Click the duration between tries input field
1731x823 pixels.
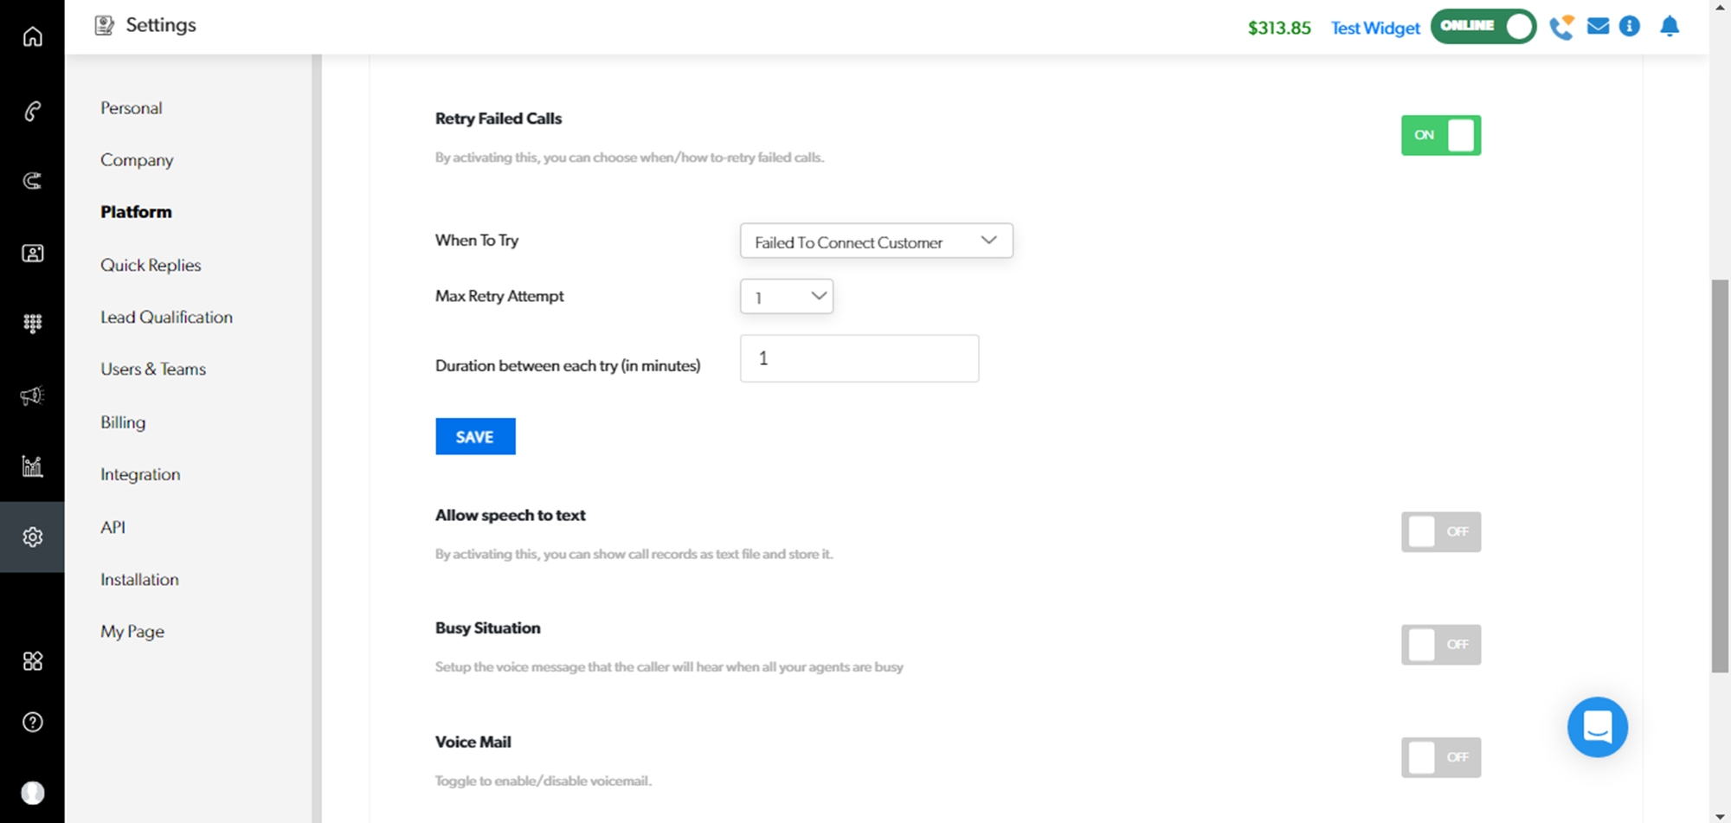click(x=859, y=358)
